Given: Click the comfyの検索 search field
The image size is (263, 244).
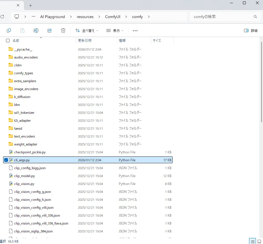Looking at the screenshot, I should pyautogui.click(x=221, y=17).
